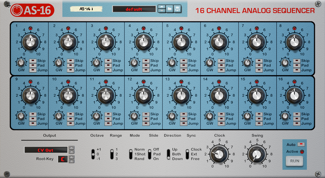325x178 pixels.
Task: Click the step 11 red LED
Action: pos(106,82)
